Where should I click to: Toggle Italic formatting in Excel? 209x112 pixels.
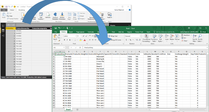point(67,40)
